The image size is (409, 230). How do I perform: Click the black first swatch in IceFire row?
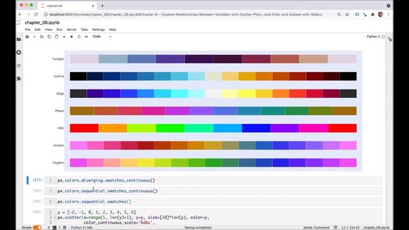pos(78,76)
